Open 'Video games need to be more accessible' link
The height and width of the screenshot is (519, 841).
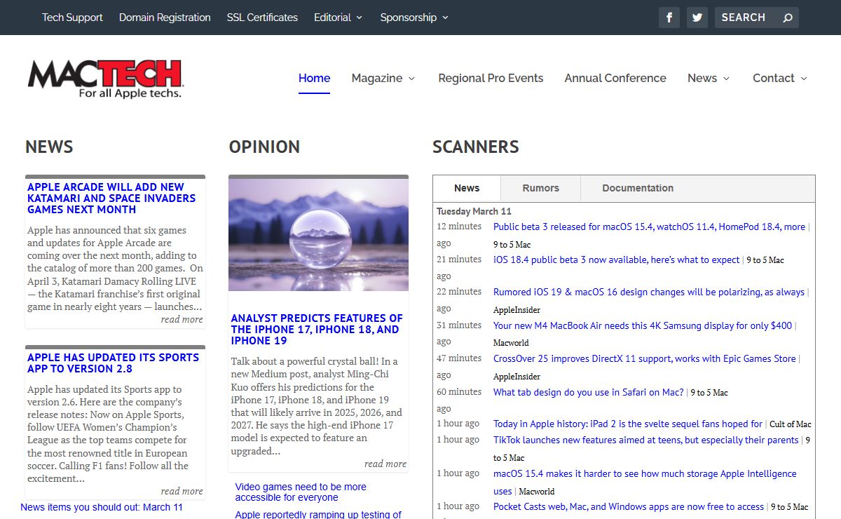(301, 492)
